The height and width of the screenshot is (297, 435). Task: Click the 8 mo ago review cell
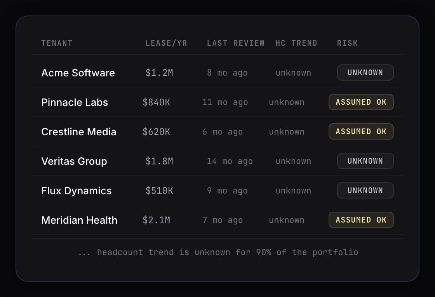(227, 73)
